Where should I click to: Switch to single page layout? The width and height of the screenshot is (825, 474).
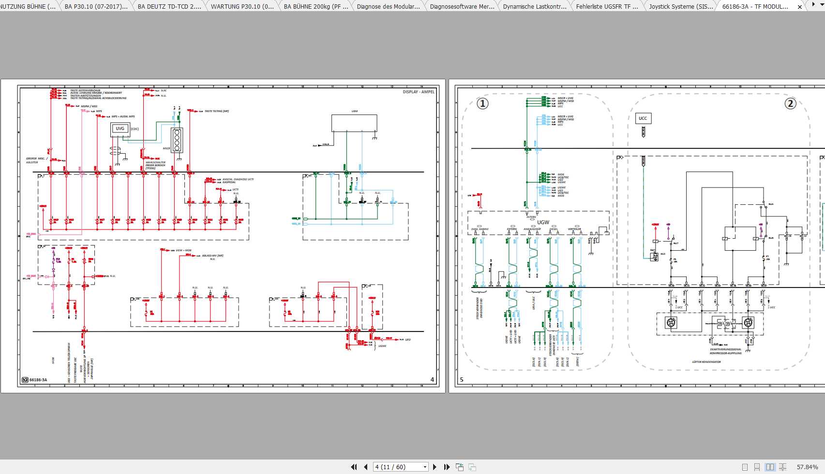745,467
